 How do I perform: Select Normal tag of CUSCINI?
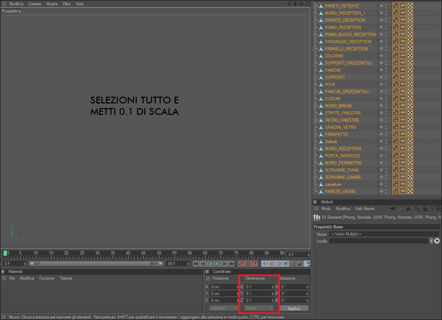tap(403, 98)
